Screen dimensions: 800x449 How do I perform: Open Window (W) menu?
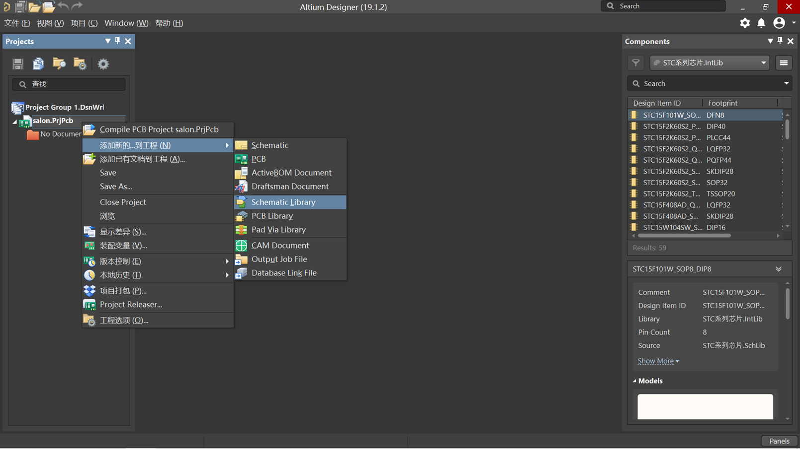tap(126, 23)
